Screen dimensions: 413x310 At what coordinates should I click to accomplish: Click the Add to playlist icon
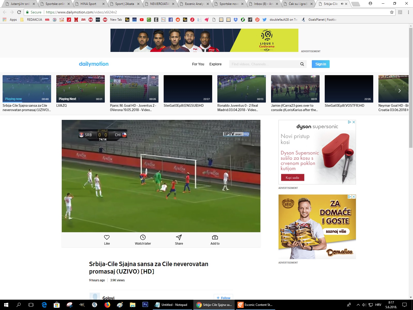(x=215, y=237)
